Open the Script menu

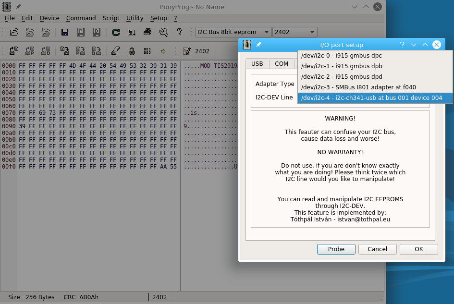pos(111,18)
